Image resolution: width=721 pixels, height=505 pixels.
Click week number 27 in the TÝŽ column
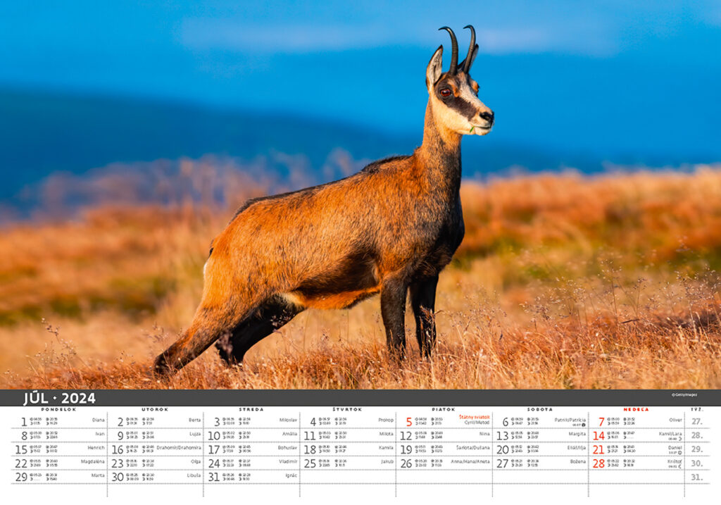tap(696, 422)
